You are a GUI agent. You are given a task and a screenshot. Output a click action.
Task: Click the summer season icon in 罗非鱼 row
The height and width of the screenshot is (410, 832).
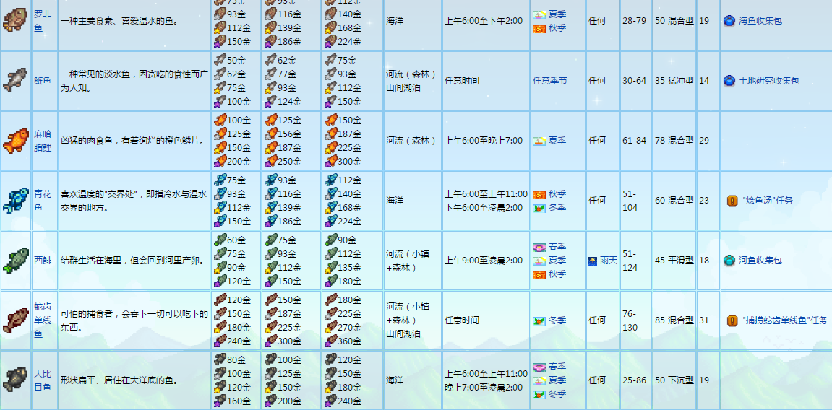[x=539, y=14]
